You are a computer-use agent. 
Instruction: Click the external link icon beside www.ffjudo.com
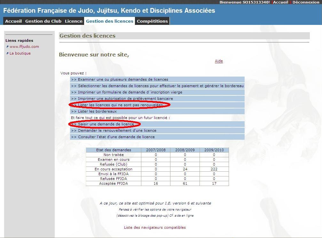pyautogui.click(x=7, y=47)
